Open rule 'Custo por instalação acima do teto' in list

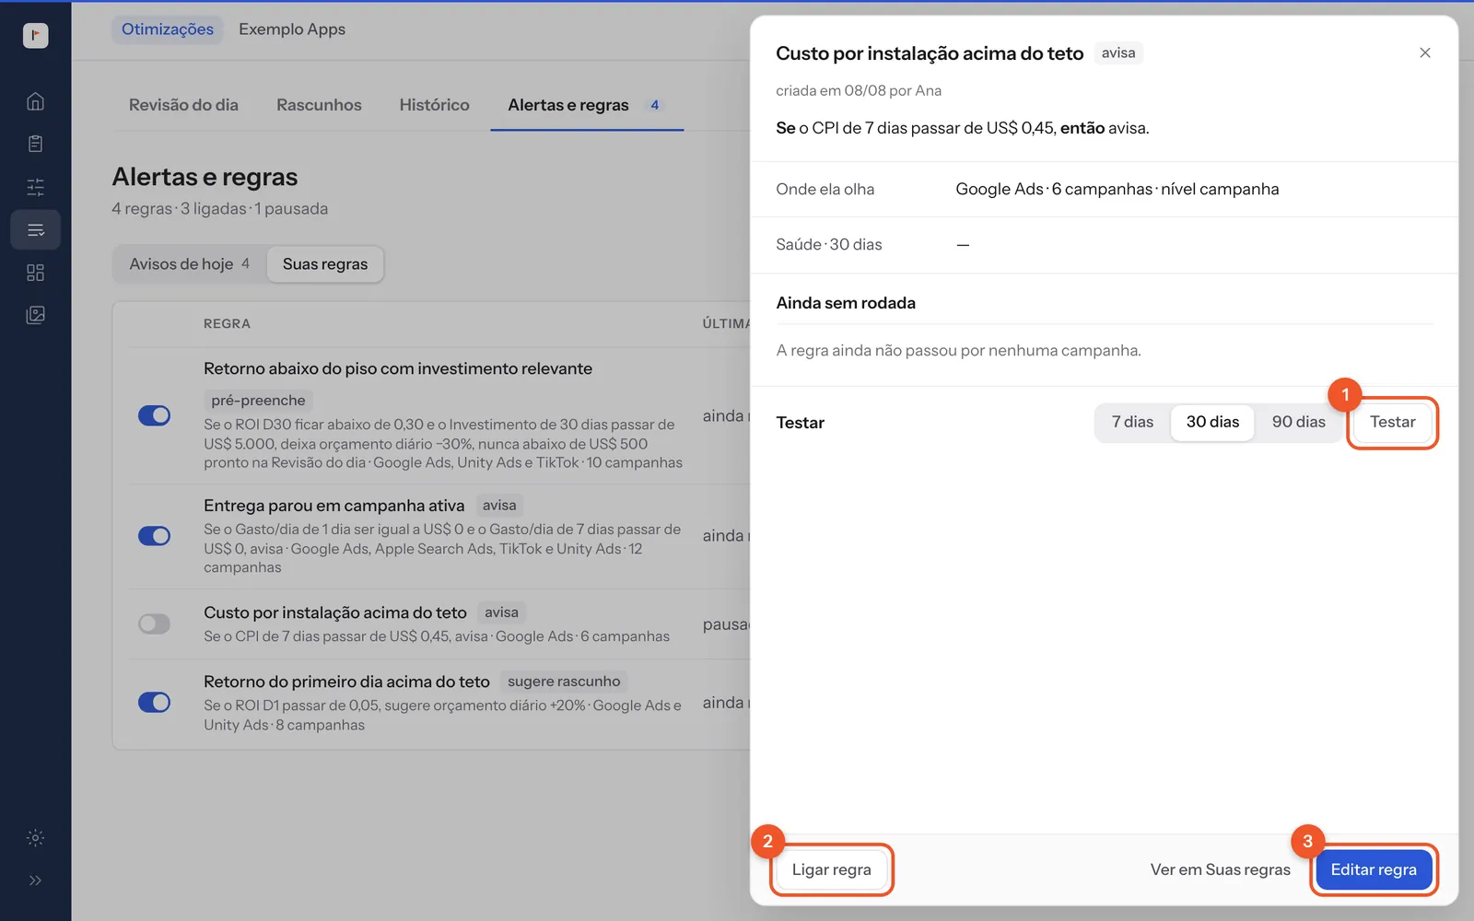click(335, 612)
